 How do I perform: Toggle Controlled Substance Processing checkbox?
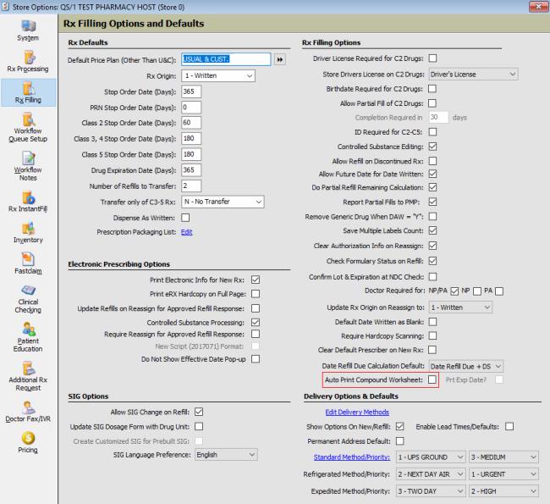point(256,322)
